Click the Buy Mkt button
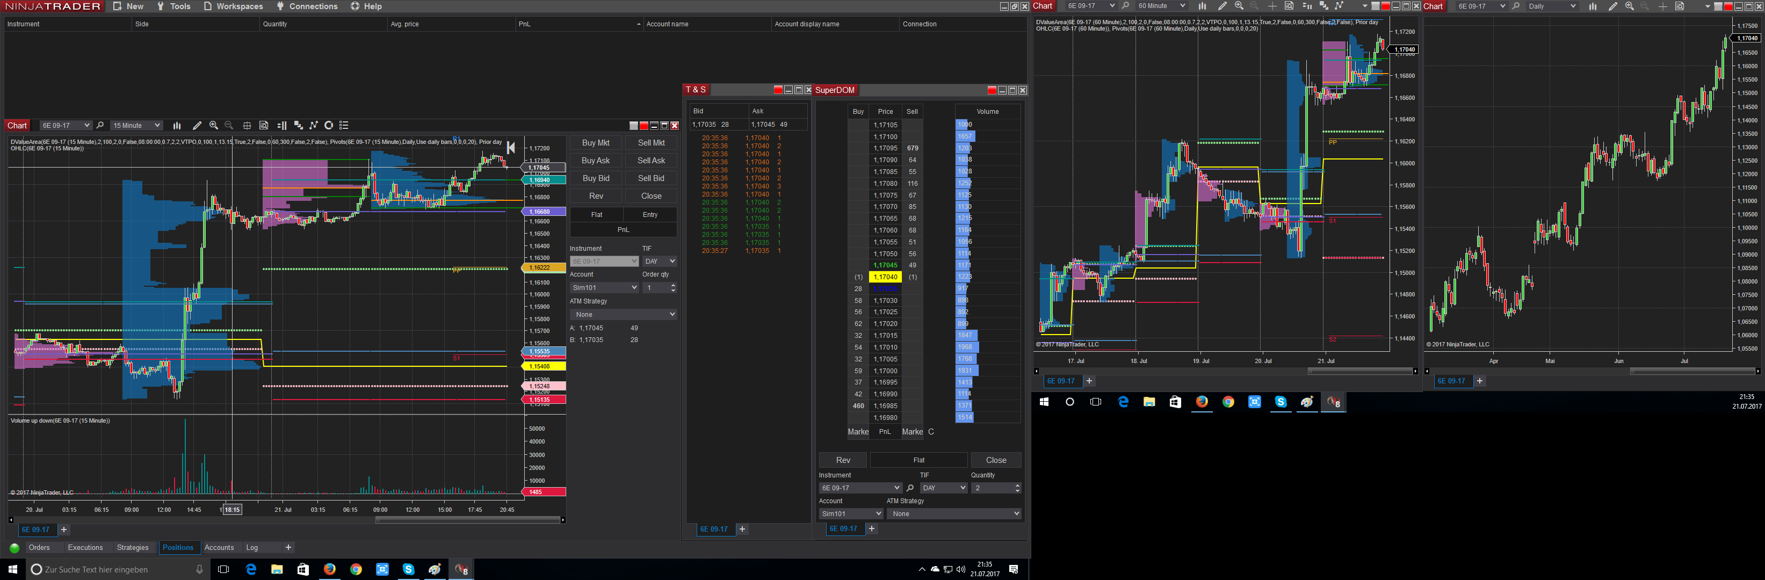This screenshot has width=1765, height=580. tap(596, 142)
